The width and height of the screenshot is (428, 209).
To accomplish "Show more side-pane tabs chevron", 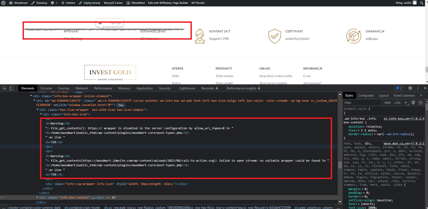I will click(x=421, y=95).
